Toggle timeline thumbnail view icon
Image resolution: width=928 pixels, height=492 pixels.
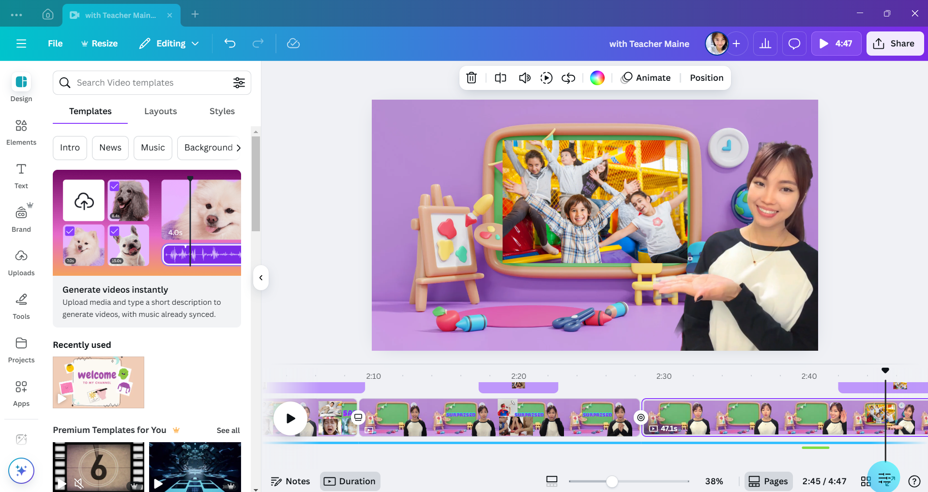point(552,481)
